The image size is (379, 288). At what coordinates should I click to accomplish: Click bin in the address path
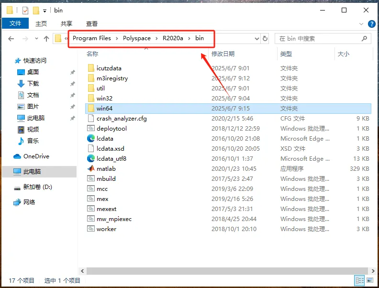tap(200, 38)
